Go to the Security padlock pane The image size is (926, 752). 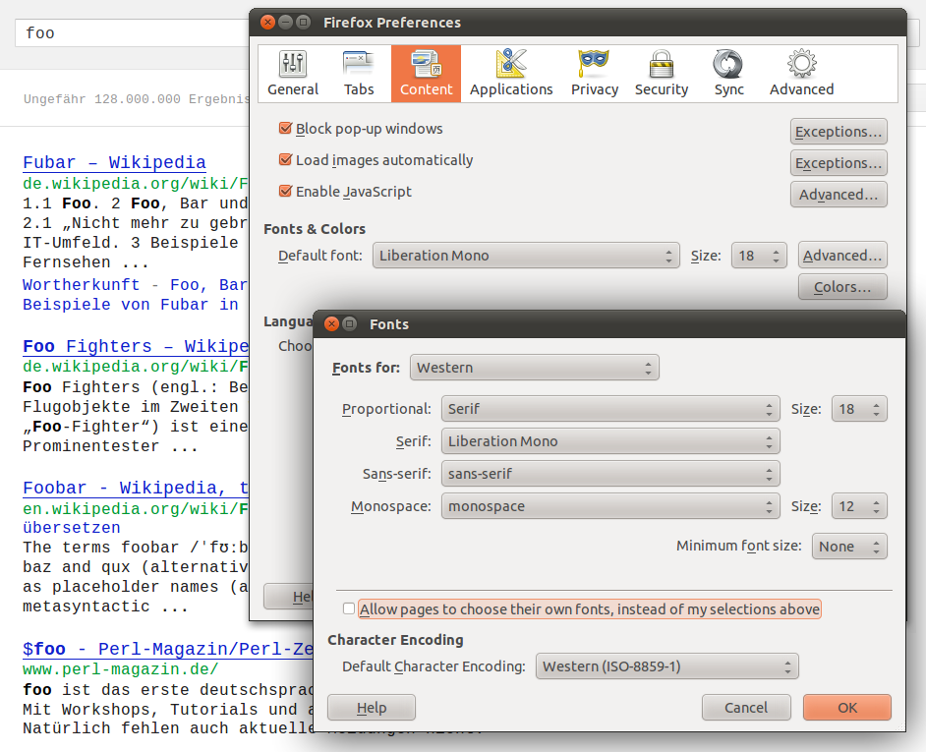(x=661, y=74)
